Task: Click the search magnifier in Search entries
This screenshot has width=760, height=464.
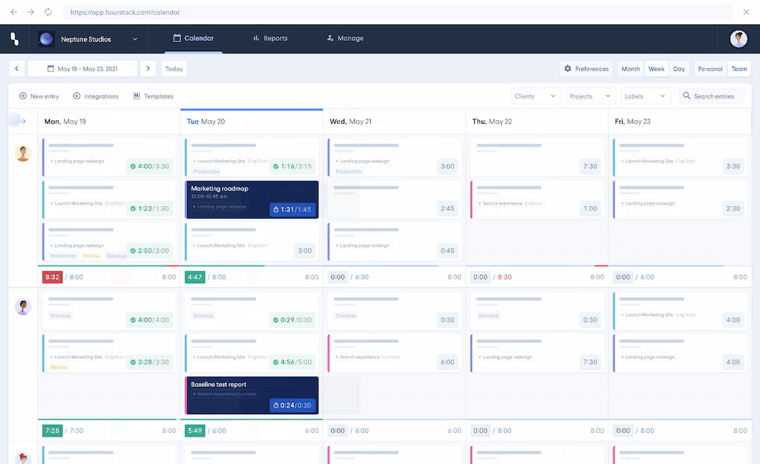Action: 687,96
